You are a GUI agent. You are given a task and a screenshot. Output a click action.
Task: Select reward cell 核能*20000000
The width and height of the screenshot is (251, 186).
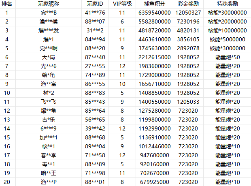click(227, 21)
